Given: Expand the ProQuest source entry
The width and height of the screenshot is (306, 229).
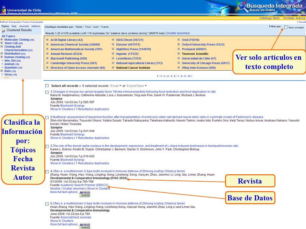Looking at the screenshot, I should pyautogui.click(x=179, y=49).
